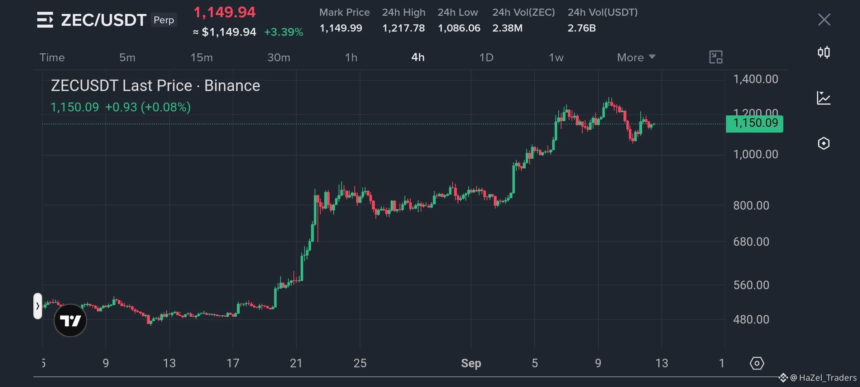Expand the left side panel chevron

tap(38, 306)
